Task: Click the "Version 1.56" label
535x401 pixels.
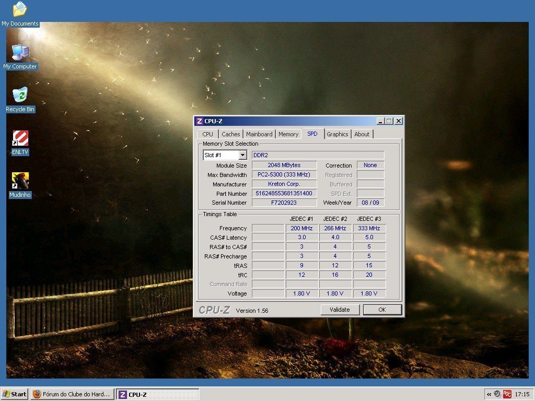Action: click(x=252, y=311)
